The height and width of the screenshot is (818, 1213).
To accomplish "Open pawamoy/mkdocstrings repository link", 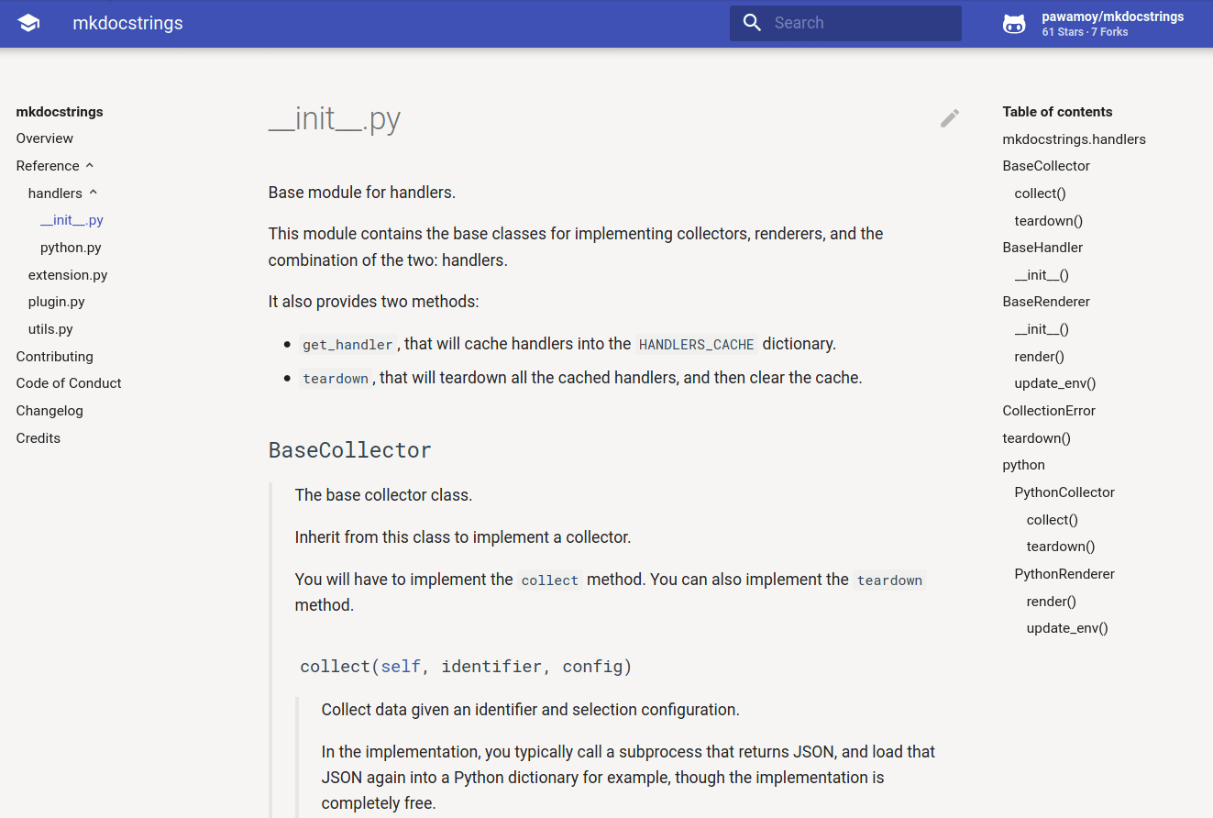I will tap(1112, 17).
